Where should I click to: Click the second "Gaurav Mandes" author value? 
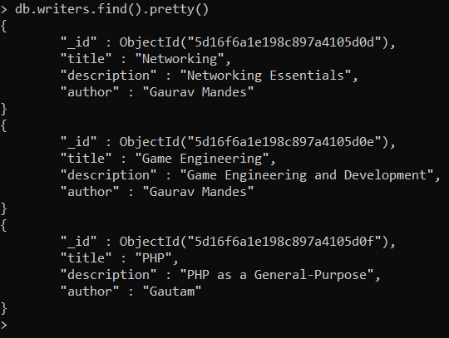pos(198,192)
